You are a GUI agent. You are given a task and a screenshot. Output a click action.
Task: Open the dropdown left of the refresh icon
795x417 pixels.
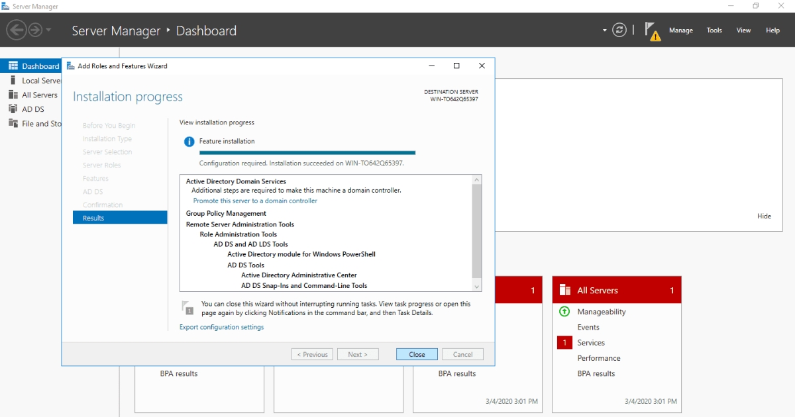click(603, 30)
